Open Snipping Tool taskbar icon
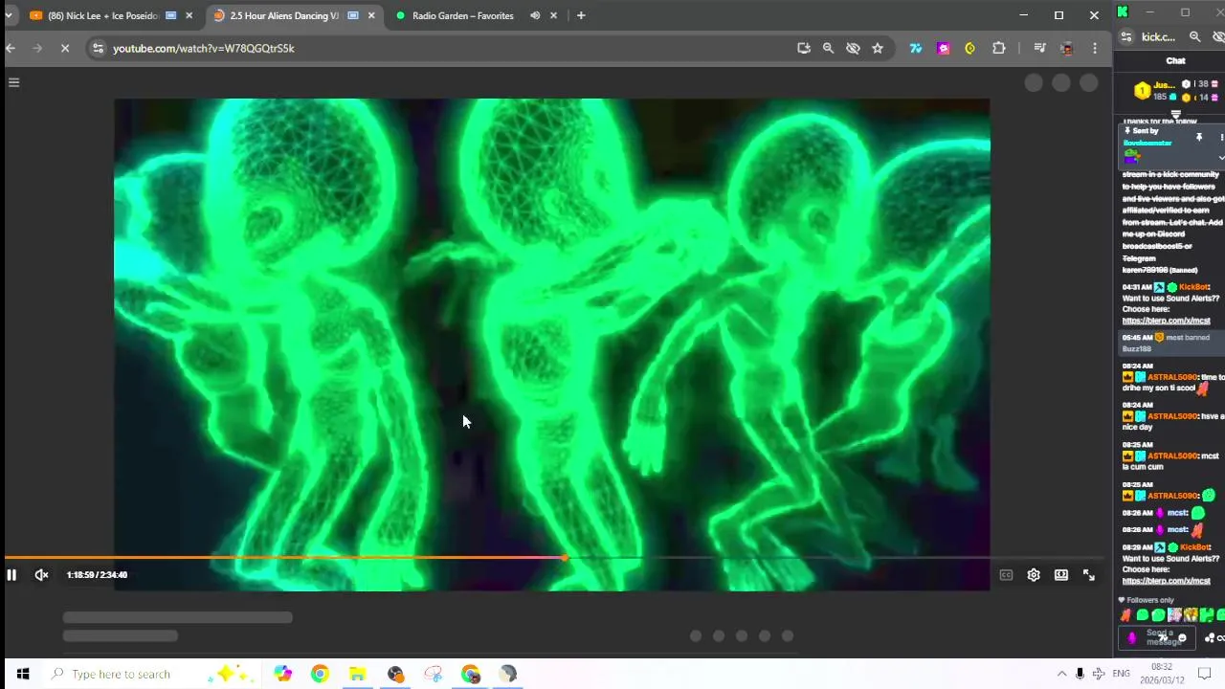The width and height of the screenshot is (1225, 689). (x=433, y=674)
